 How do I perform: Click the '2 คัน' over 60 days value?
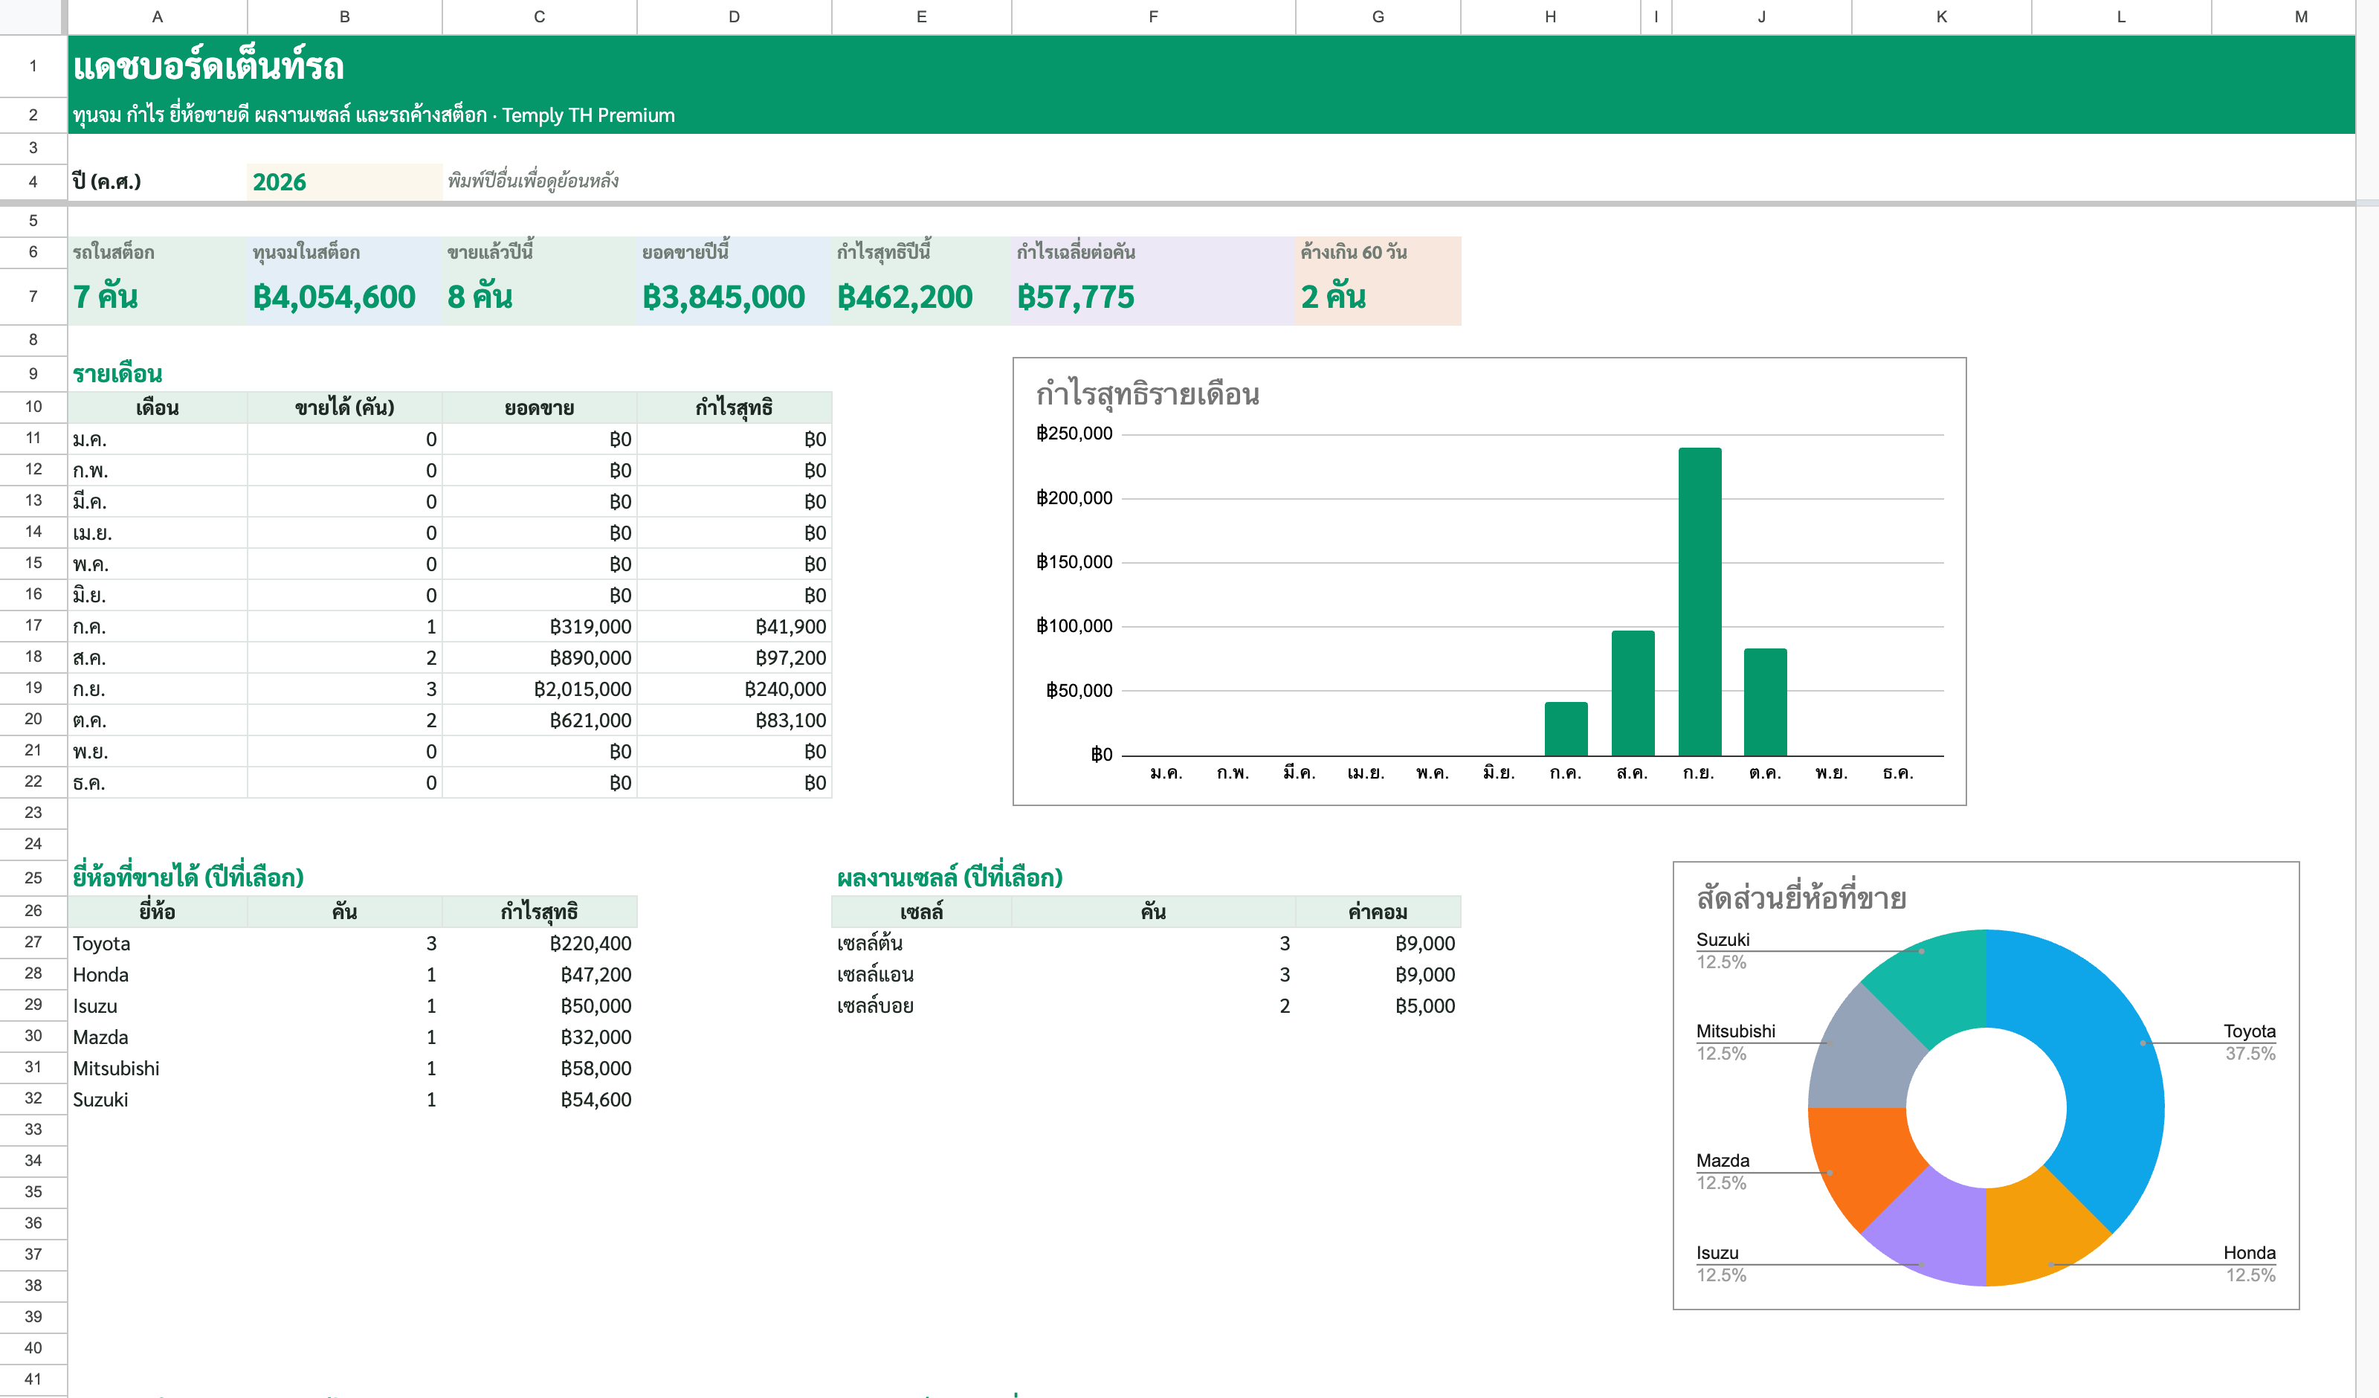(x=1333, y=297)
